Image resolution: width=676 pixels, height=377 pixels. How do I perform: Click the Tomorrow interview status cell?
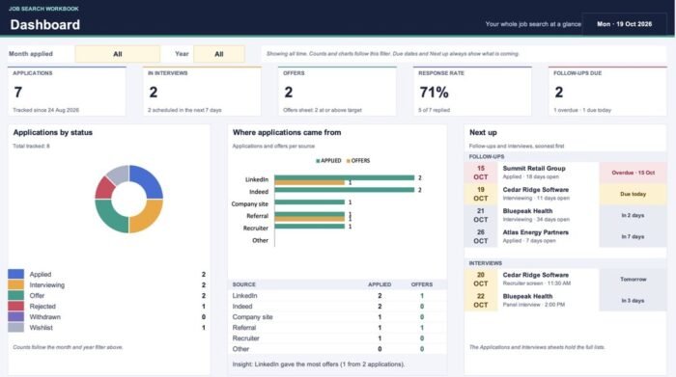[x=633, y=279]
